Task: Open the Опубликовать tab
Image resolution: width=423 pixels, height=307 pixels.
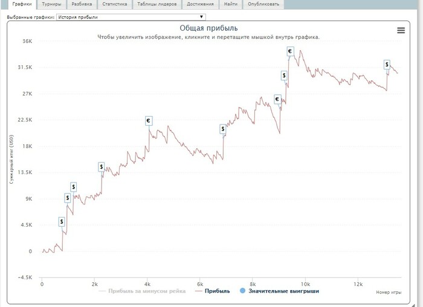Action: pyautogui.click(x=263, y=4)
